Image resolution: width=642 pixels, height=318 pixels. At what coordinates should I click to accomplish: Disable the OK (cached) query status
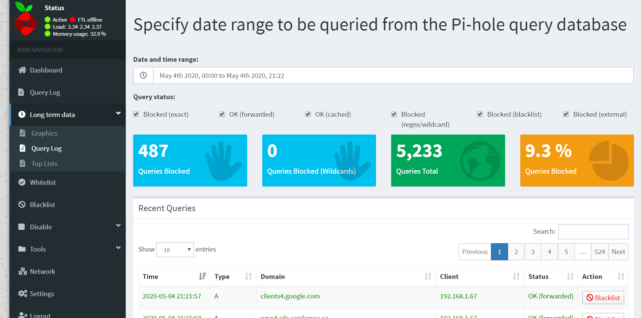308,114
